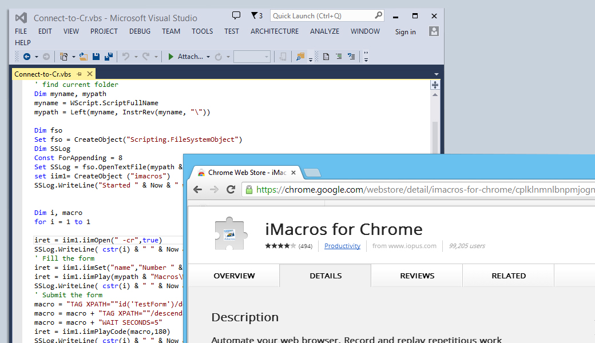Click the Navigate Forward arrow in Visual Studio toolbar
Image resolution: width=595 pixels, height=343 pixels.
pos(46,57)
